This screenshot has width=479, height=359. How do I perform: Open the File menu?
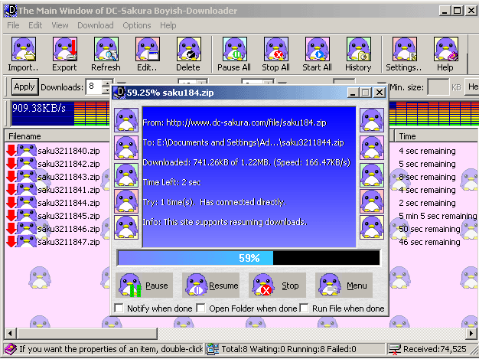point(13,25)
